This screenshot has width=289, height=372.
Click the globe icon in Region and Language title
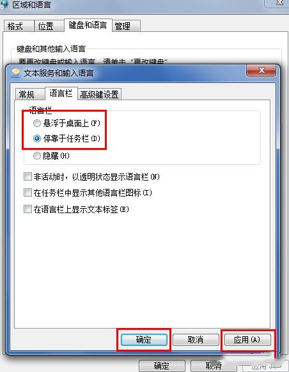(4, 4)
